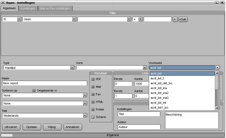Click the Voorbeeld list scrollbar thumb
Image resolution: width=226 pixels, height=138 pixels.
pos(217,85)
